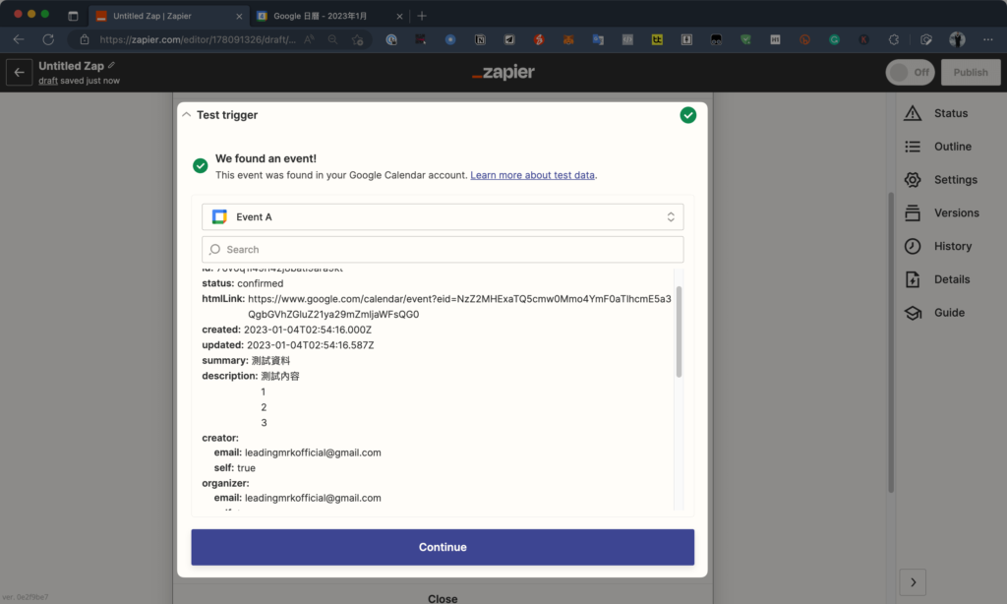
Task: Open the Settings gear icon in sidebar
Action: point(913,180)
